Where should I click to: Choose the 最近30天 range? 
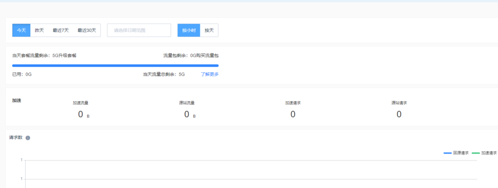point(87,31)
